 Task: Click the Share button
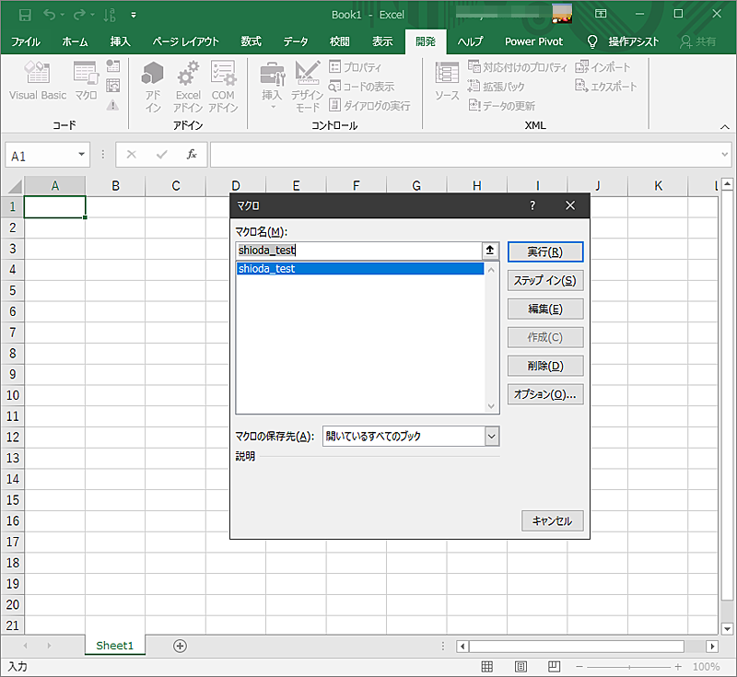pos(698,41)
